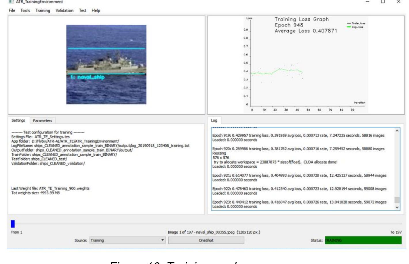Viewport: 409px width, 264px height.
Task: Select the Log tab
Action: point(214,120)
